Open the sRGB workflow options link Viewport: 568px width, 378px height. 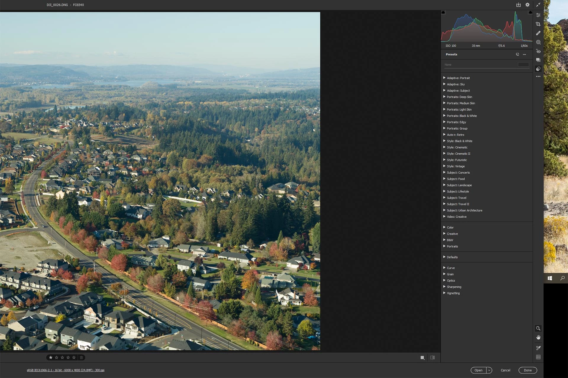[65, 370]
